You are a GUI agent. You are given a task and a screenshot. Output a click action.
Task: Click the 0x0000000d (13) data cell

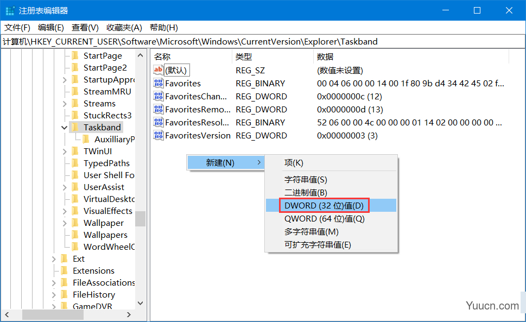350,109
